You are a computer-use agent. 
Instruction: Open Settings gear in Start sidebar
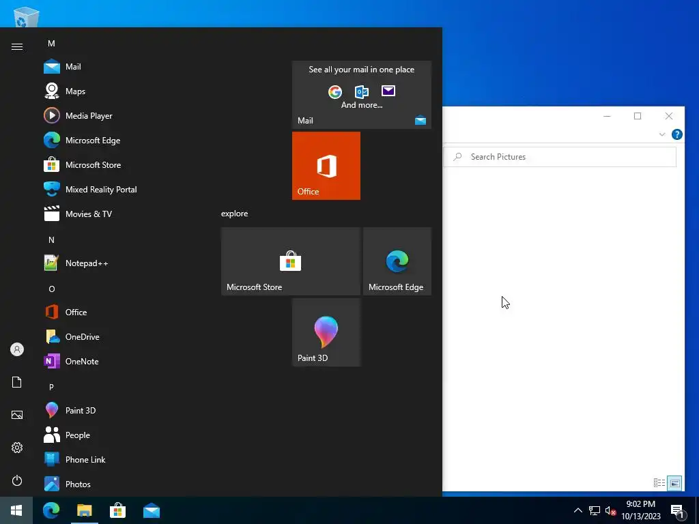(x=17, y=448)
